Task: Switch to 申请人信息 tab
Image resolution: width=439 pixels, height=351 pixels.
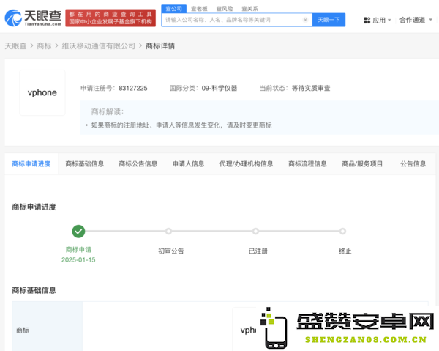Action: pyautogui.click(x=189, y=163)
